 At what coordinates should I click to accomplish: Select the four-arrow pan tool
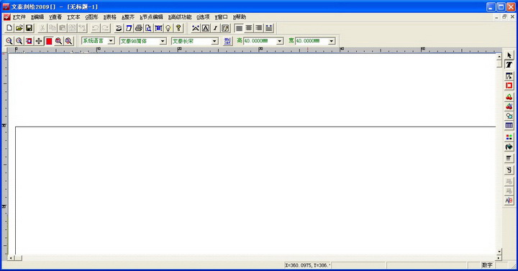pos(39,41)
